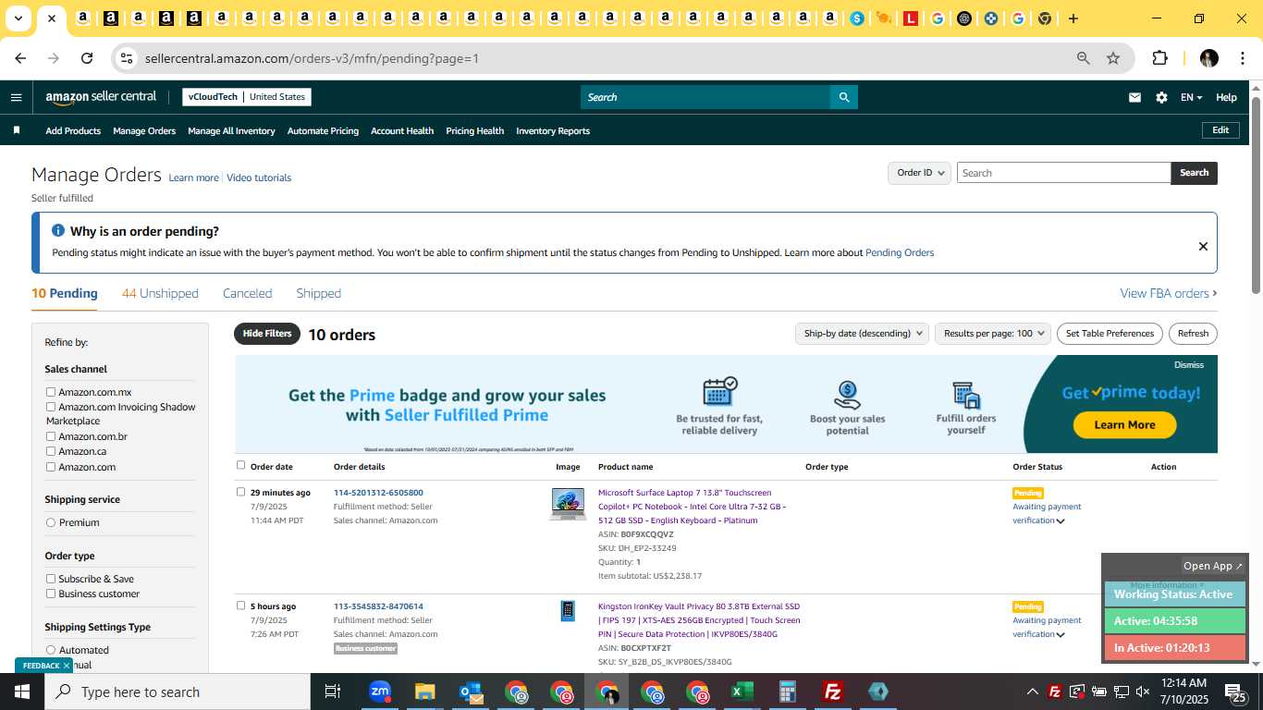Image resolution: width=1263 pixels, height=710 pixels.
Task: Open Automate Pricing menu item
Action: (323, 130)
